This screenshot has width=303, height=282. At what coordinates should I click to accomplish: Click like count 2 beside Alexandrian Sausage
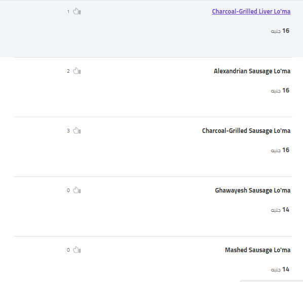[68, 71]
